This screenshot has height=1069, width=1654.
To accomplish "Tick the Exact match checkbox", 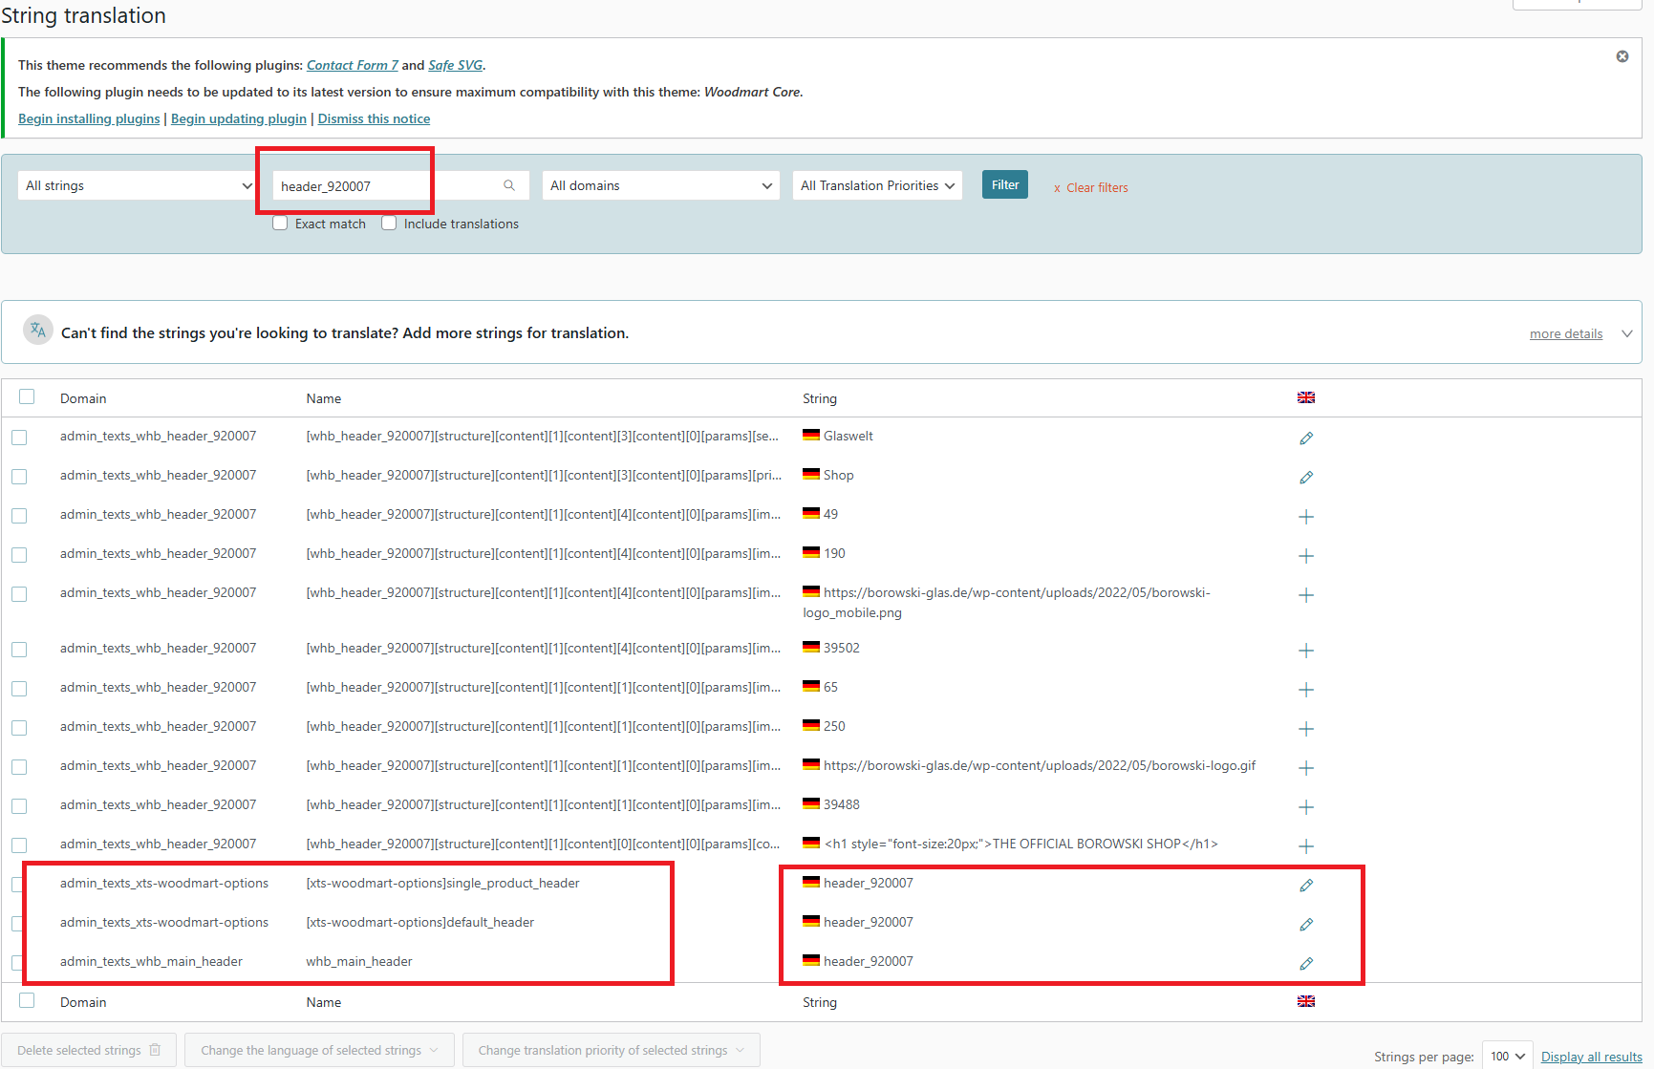I will (280, 223).
